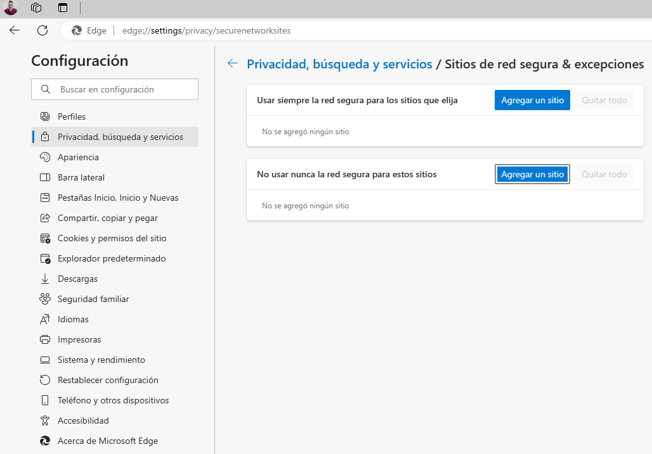
Task: Open Acerca de Microsoft Edge
Action: [107, 441]
